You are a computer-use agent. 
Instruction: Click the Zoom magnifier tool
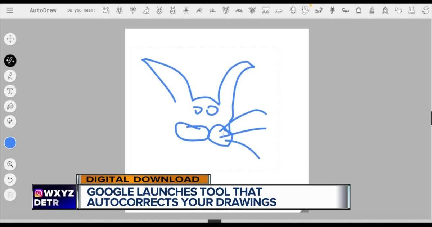[x=10, y=165]
